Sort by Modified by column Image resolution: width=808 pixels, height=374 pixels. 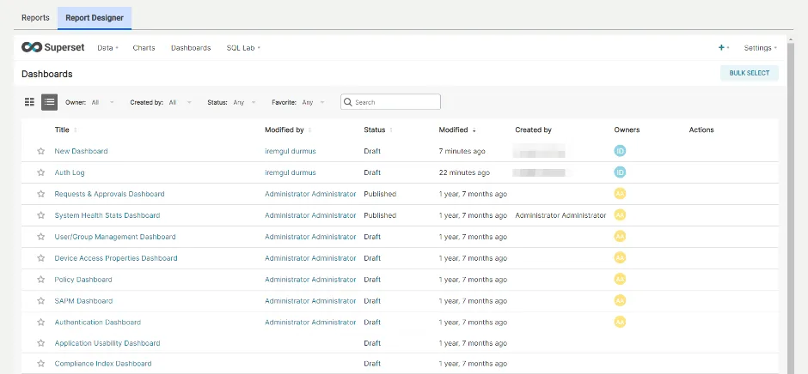(288, 130)
